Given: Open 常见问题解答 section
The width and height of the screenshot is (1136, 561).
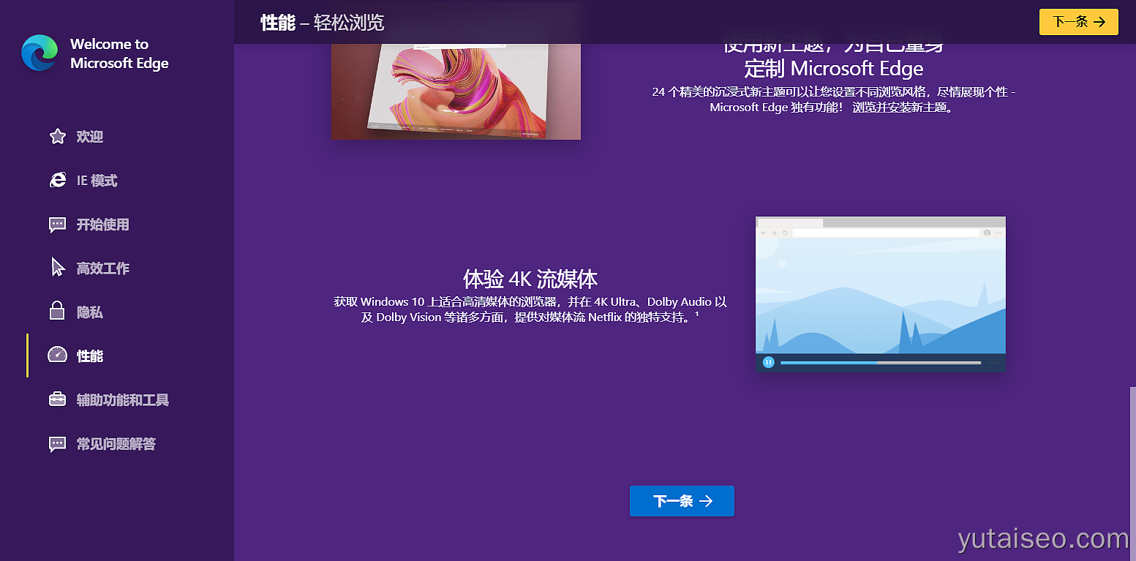Looking at the screenshot, I should (x=116, y=444).
